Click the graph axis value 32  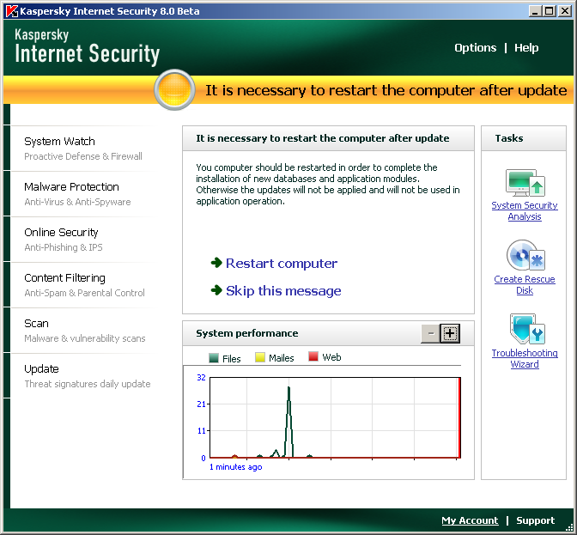pyautogui.click(x=201, y=378)
